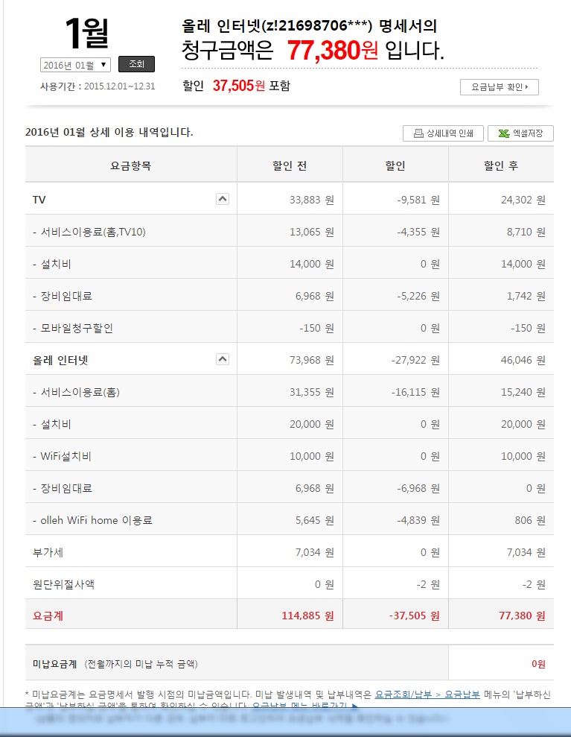Image resolution: width=571 pixels, height=737 pixels.
Task: Click the 요금납부 확인 button
Action: 499,87
